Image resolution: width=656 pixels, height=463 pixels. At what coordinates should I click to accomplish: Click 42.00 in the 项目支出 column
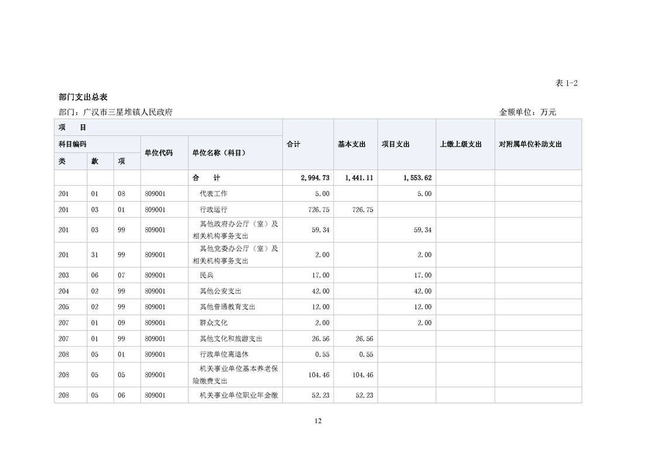click(x=423, y=291)
